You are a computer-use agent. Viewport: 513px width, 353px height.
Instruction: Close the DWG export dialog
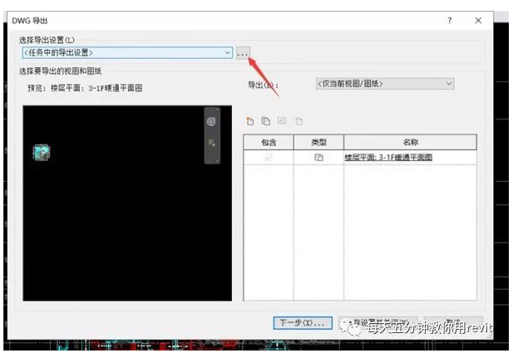[478, 20]
